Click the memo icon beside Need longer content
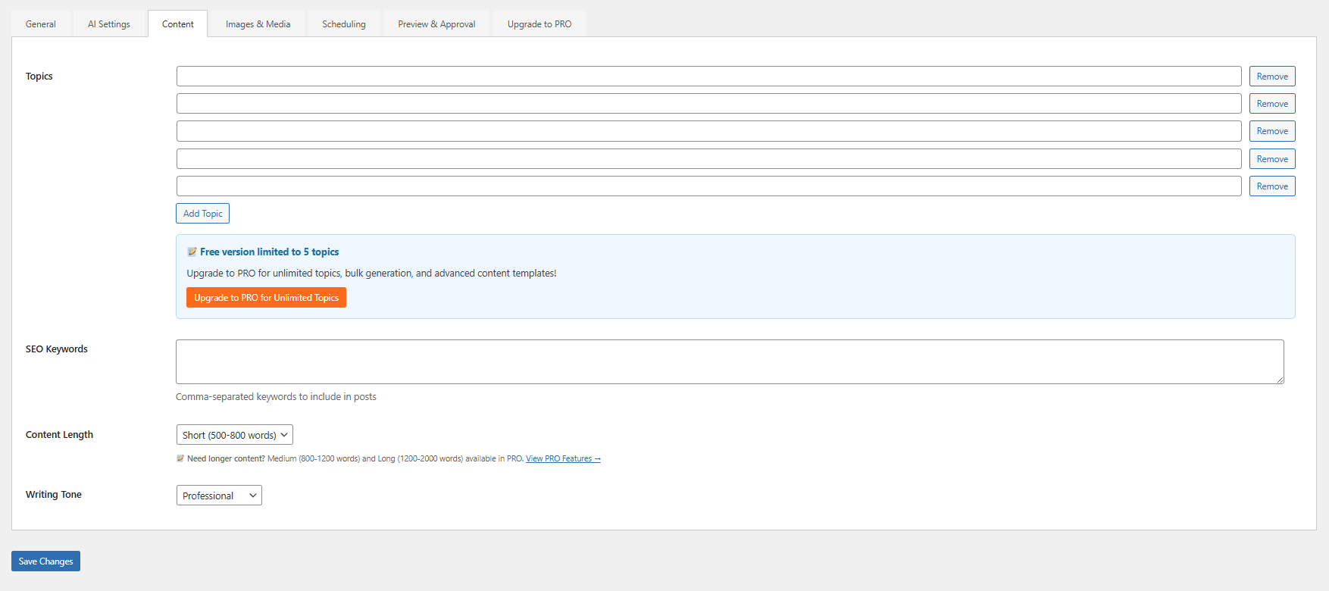Screen dimensions: 1329x591 pos(180,458)
